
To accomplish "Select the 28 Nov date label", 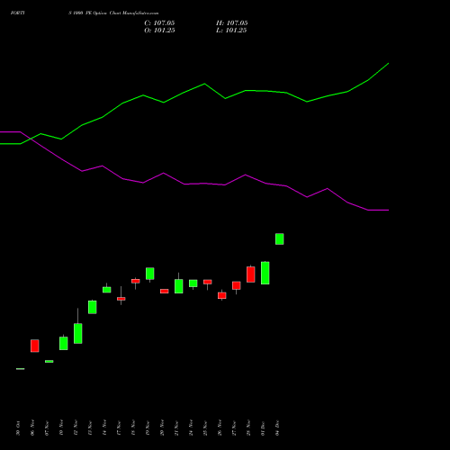I will click(x=248, y=427).
